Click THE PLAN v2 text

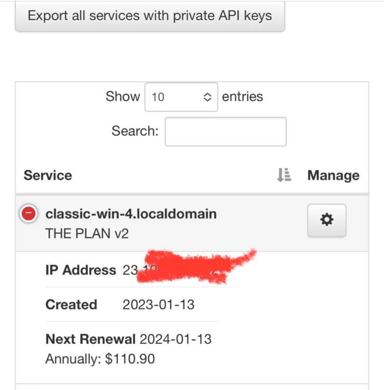pos(87,233)
